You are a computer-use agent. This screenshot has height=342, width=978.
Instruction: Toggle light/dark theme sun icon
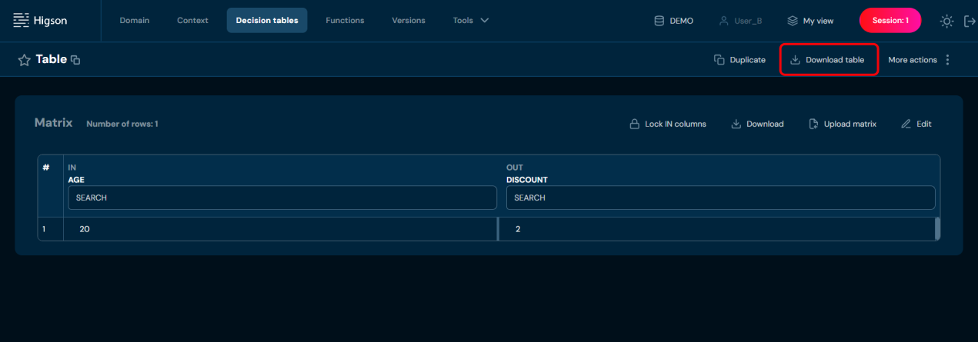click(x=946, y=21)
